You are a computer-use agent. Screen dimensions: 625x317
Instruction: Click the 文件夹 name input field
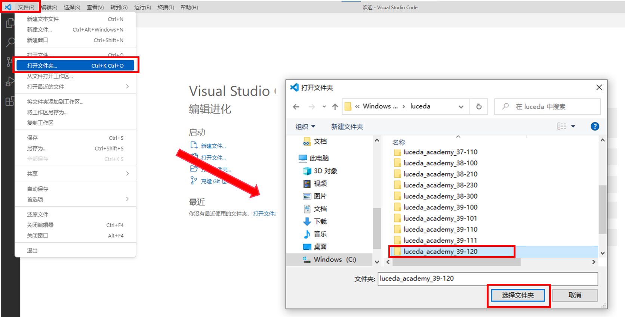[488, 279]
